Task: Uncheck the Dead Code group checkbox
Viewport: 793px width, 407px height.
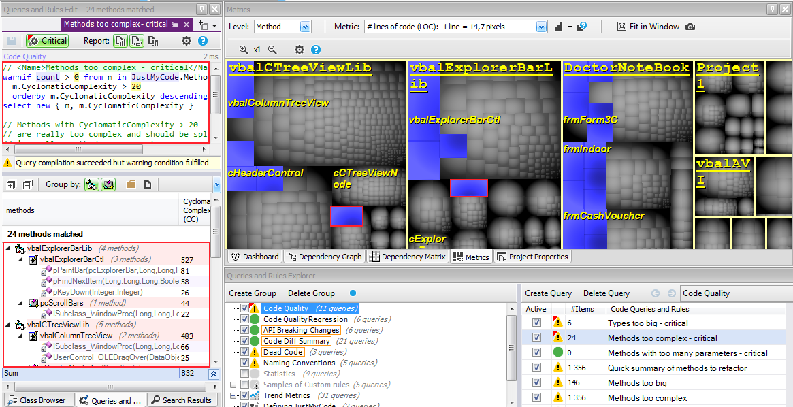Action: point(245,352)
